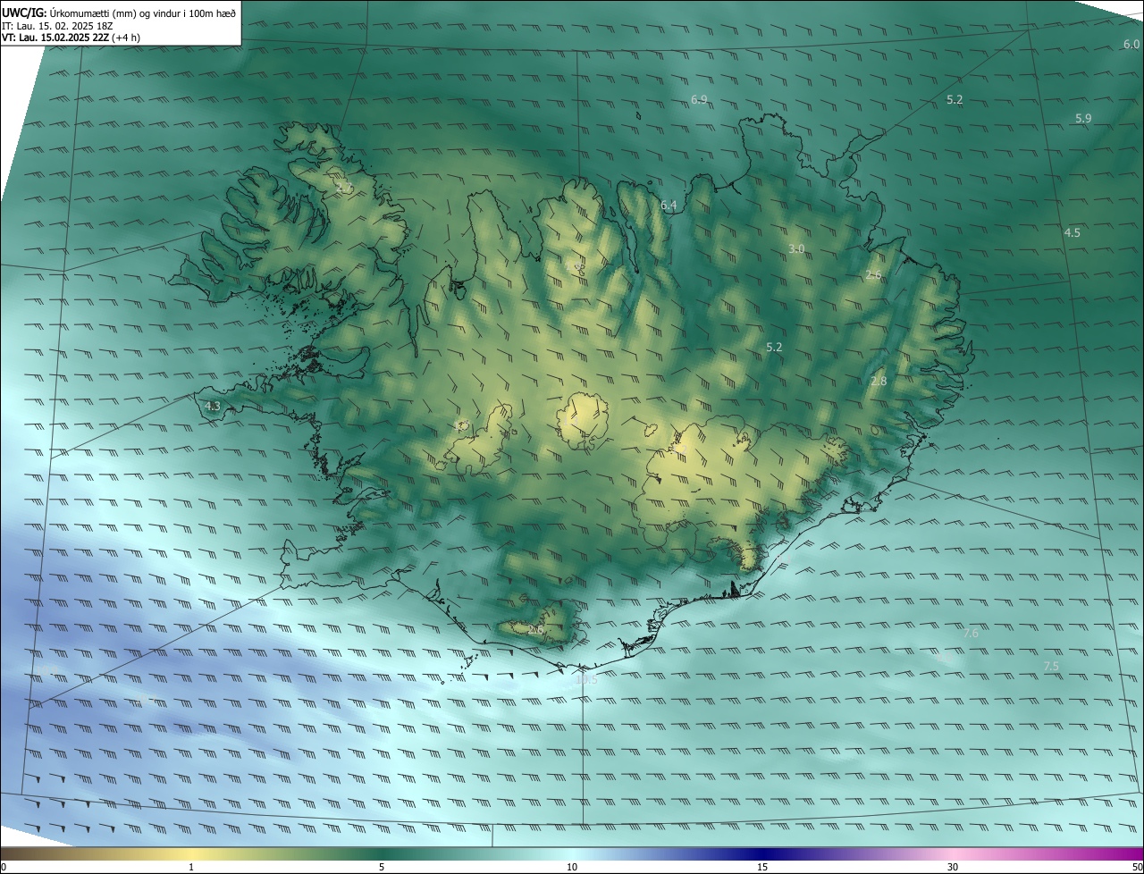
Task: Click the 7.6 precipitation value label
Action: click(x=971, y=633)
